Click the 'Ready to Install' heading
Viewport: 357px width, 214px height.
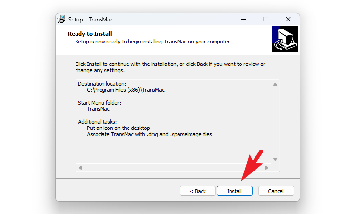point(90,34)
